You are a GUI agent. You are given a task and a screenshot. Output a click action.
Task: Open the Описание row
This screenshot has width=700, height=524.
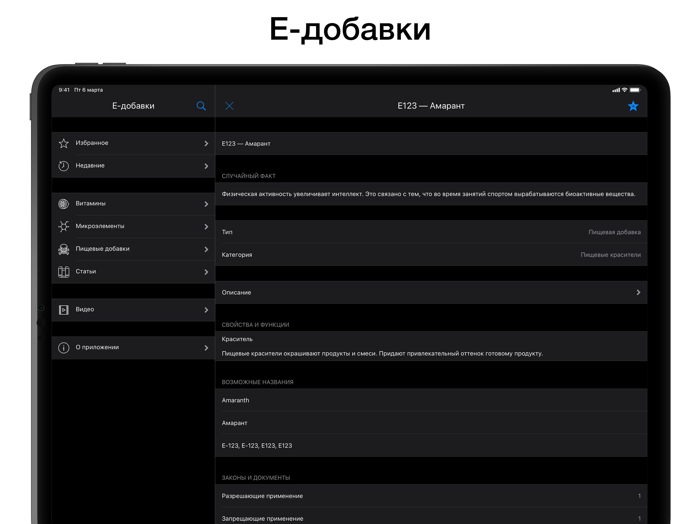point(431,292)
